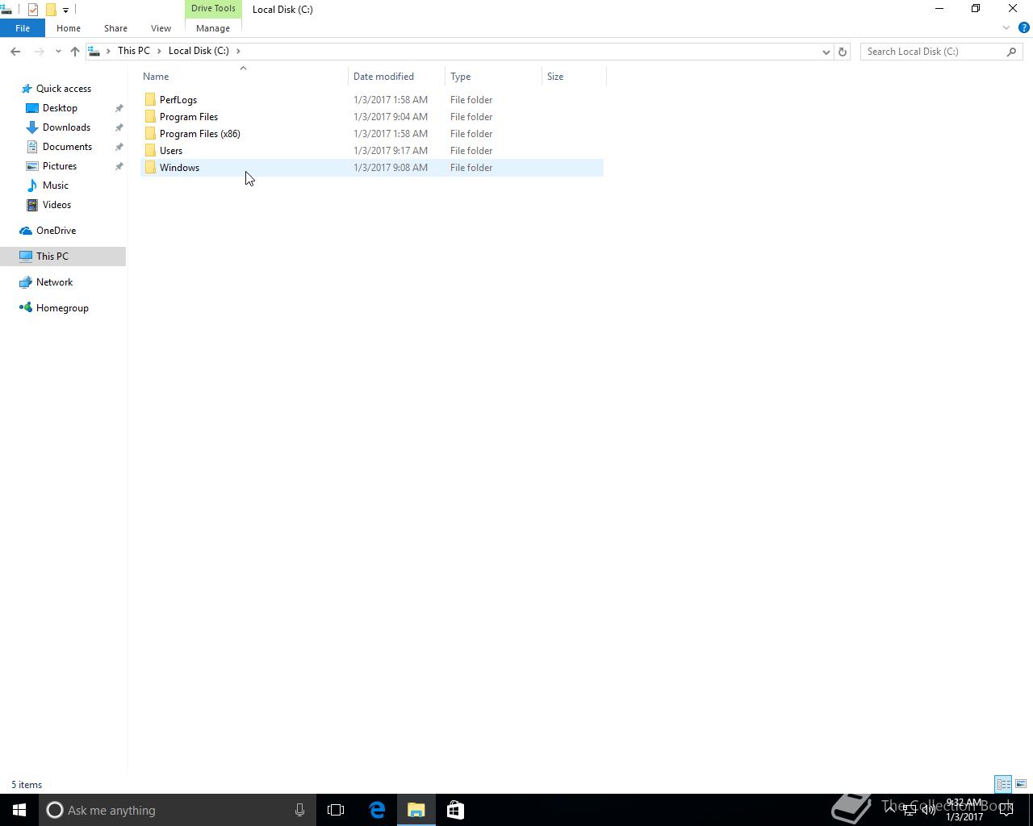Expand the chevron after Local Disk (C:)

click(x=238, y=51)
